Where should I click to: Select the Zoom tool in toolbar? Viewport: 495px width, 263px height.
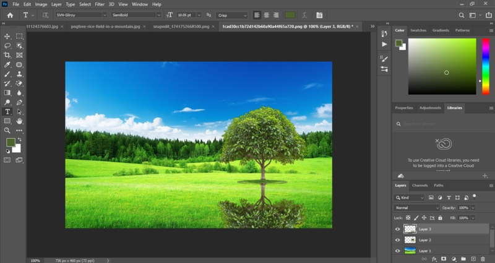7,131
